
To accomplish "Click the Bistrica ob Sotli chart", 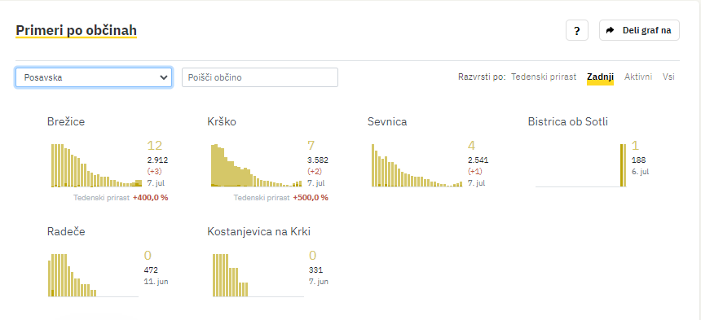I will [580, 165].
